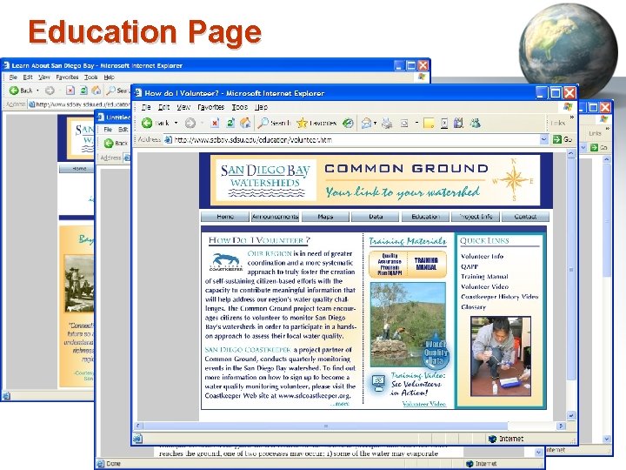Open Favorites menu in Volunteer window
The height and width of the screenshot is (470, 626).
point(210,107)
